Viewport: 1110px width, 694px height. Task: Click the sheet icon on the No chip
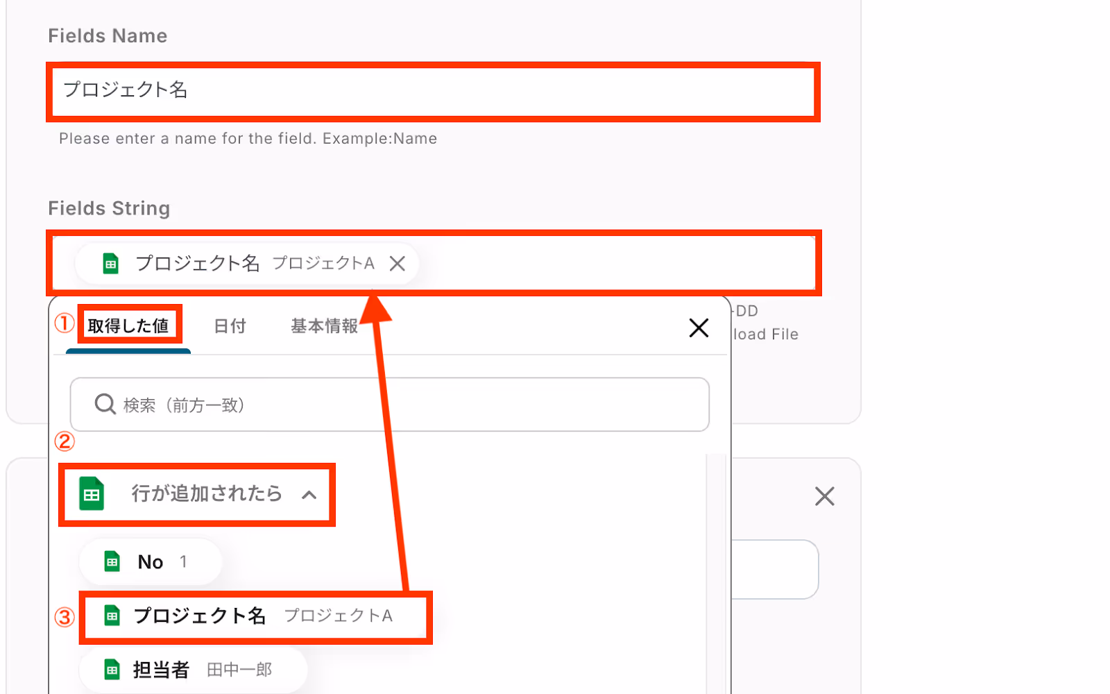pyautogui.click(x=112, y=561)
